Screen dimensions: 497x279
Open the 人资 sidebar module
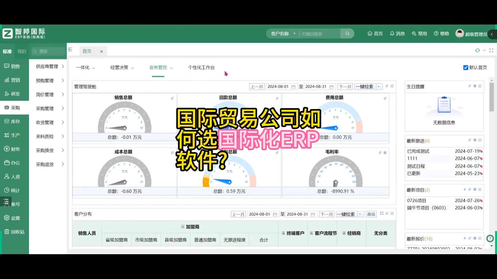(12, 177)
